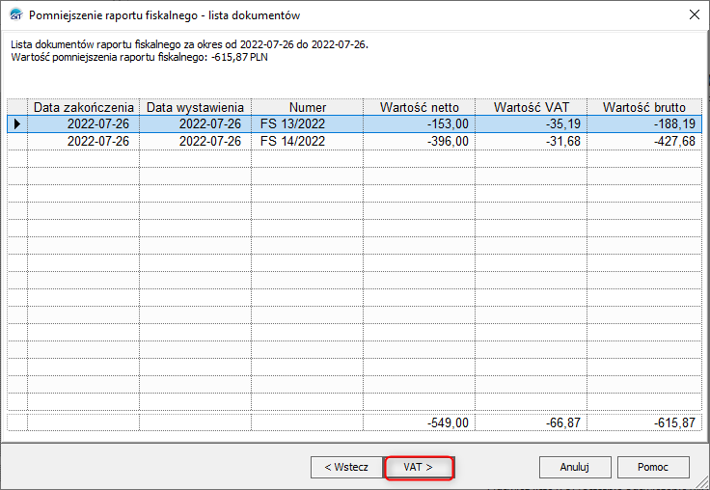Close the Pomniejszenie raportu fiskalnego dialog
Viewport: 710px width, 490px height.
pos(694,14)
